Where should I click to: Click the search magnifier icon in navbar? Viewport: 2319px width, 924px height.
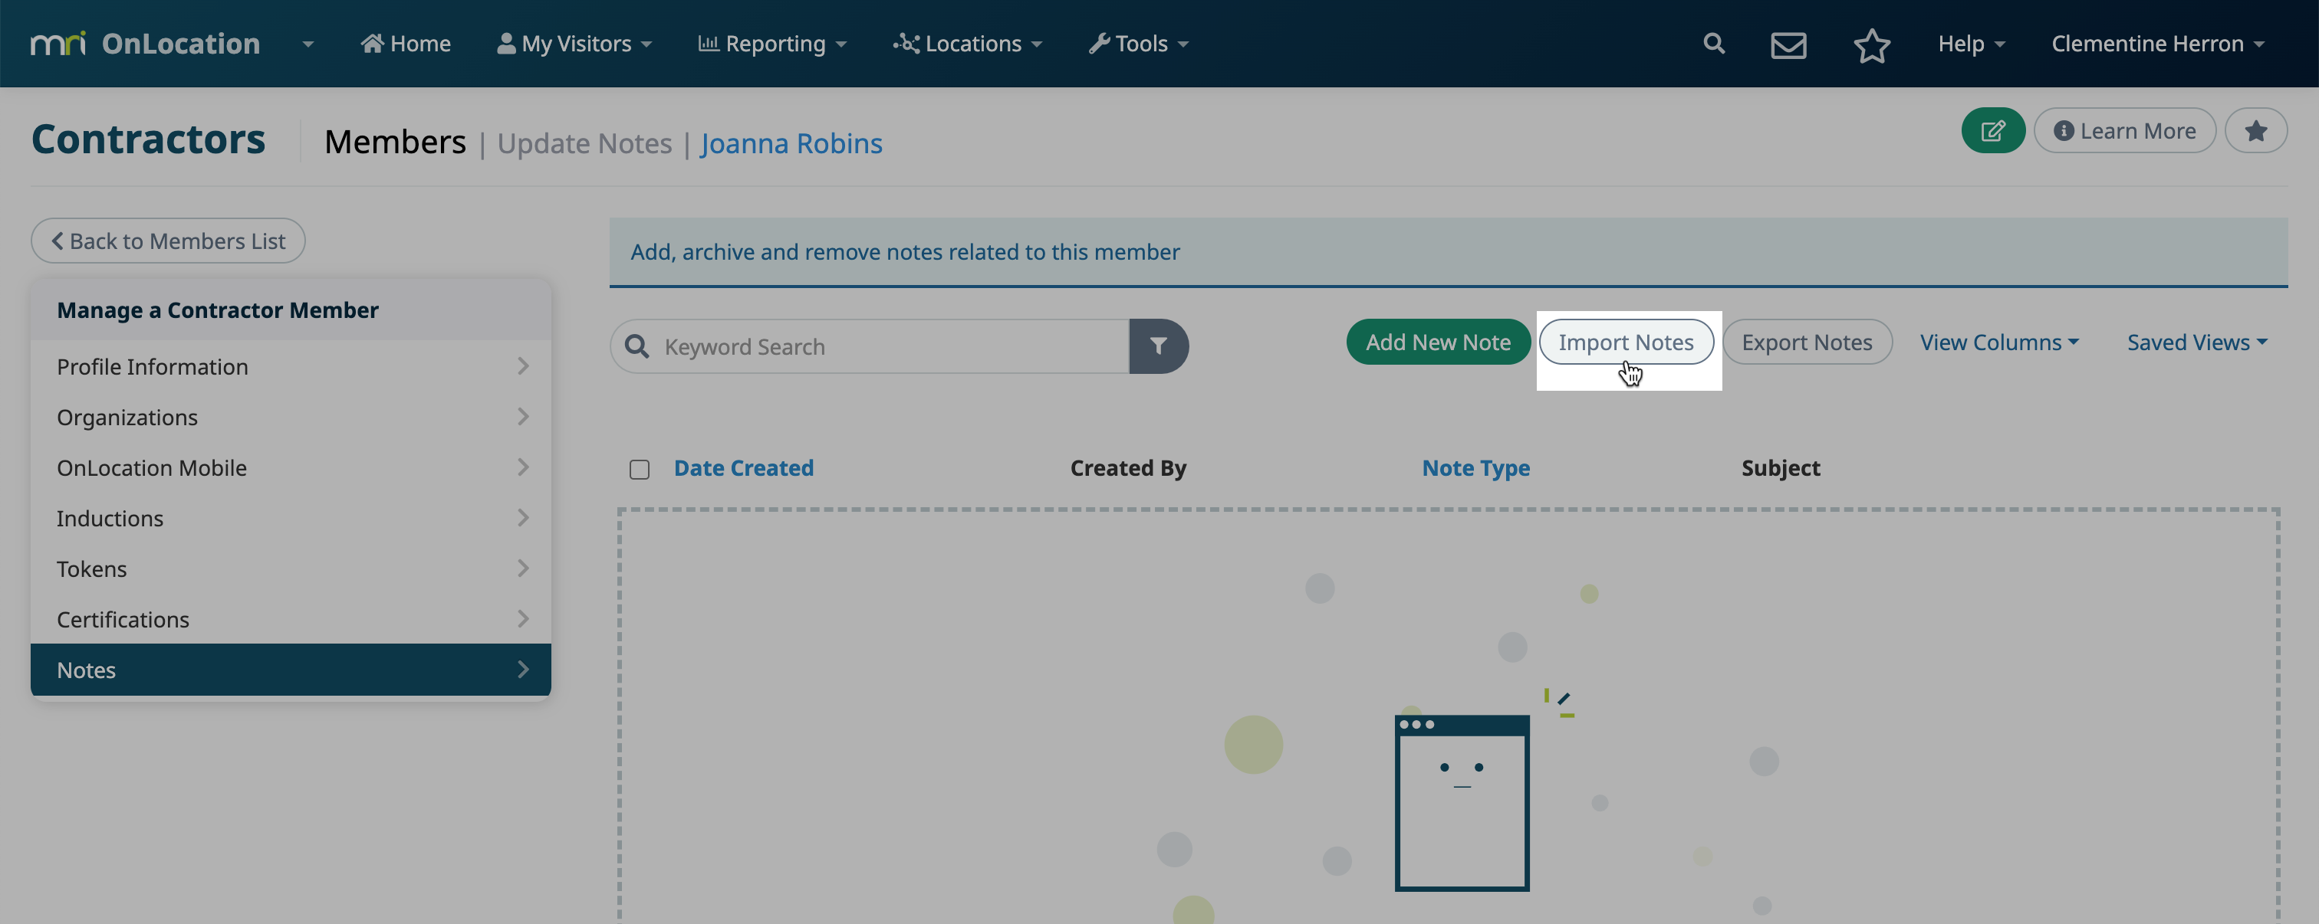click(x=1714, y=43)
